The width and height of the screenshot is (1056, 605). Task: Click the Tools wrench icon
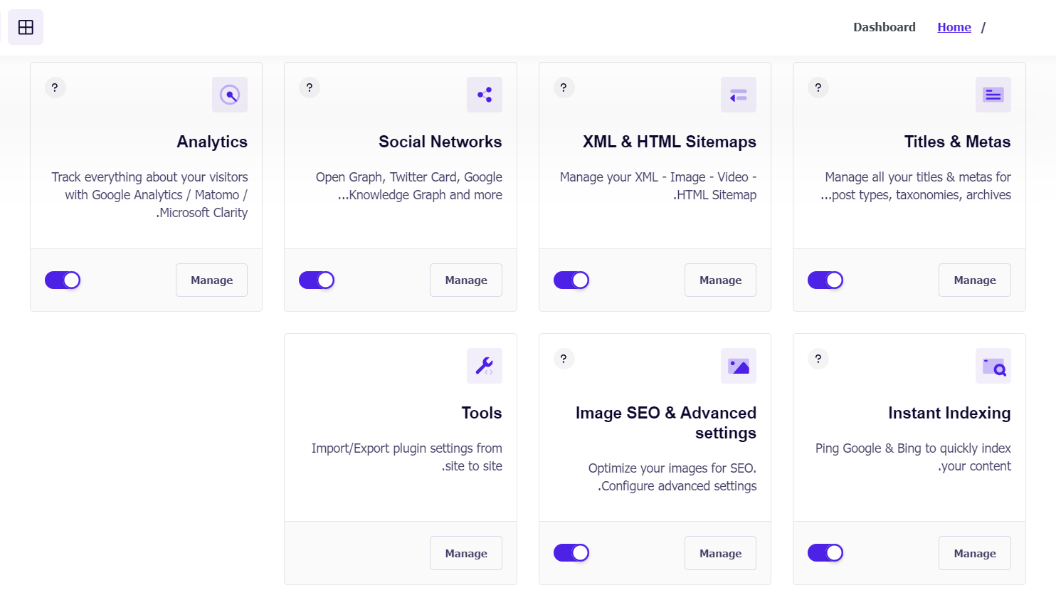click(x=485, y=366)
